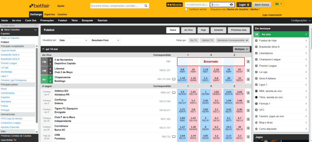Click info icon for Tigres FC Zipaquira match

point(248,110)
